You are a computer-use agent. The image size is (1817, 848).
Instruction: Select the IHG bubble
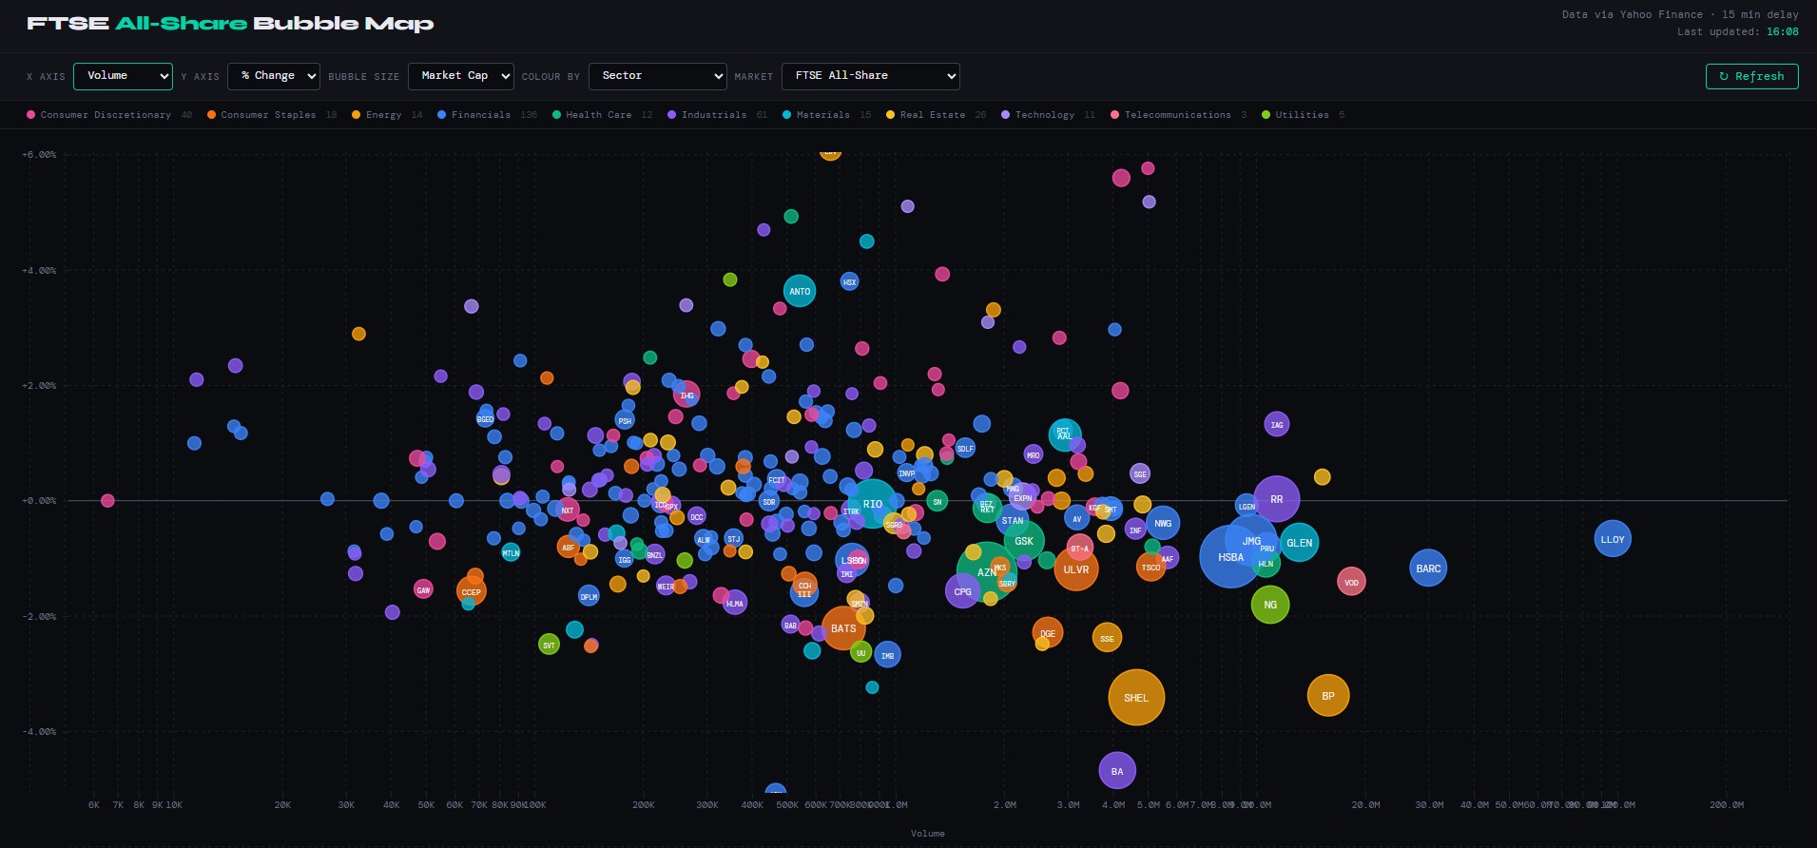[x=686, y=395]
